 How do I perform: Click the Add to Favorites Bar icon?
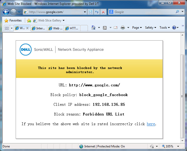point(29,20)
